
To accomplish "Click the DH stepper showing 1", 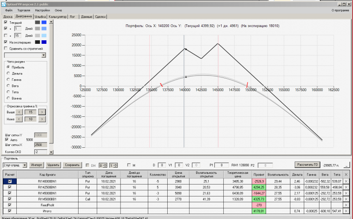I will pos(114,165).
